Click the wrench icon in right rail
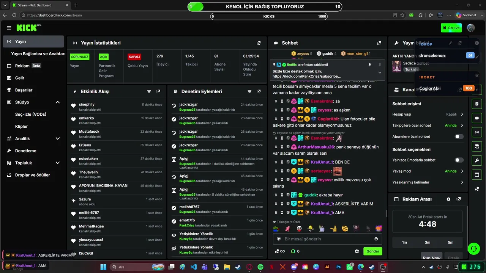The image size is (486, 273). pos(477,160)
